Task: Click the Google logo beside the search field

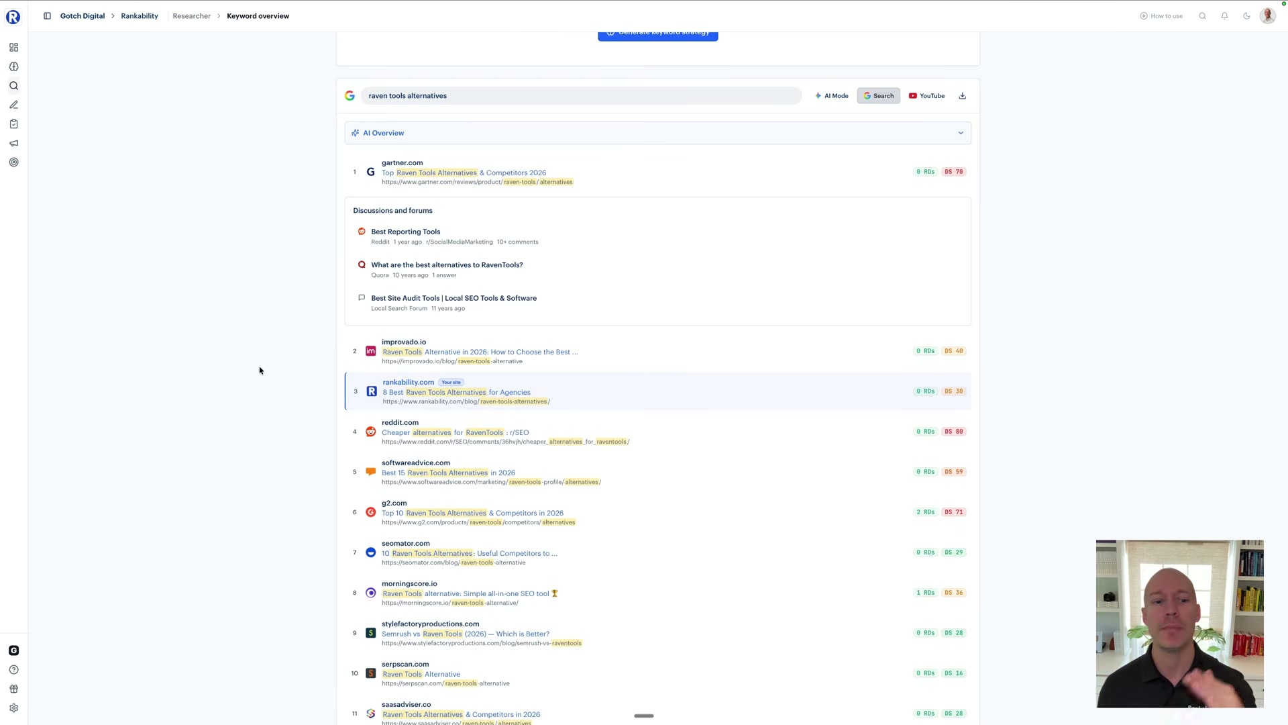Action: click(x=350, y=96)
